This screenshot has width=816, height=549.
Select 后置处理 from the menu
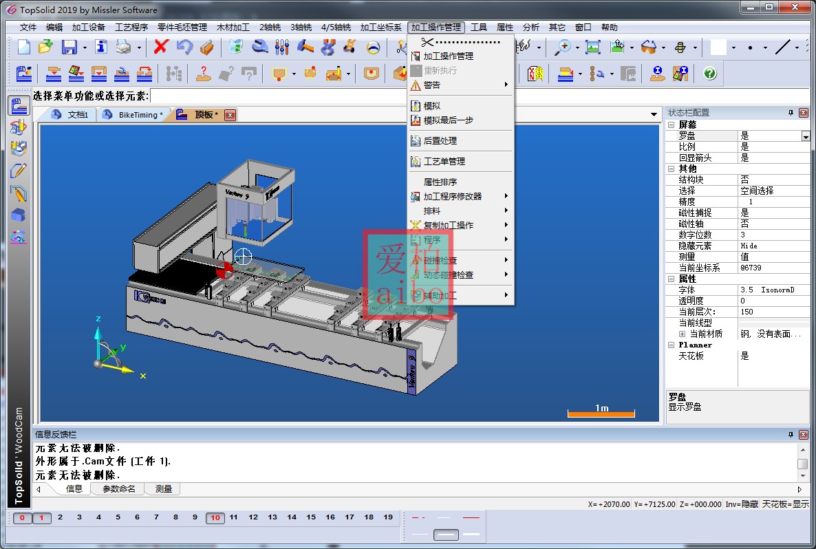(x=440, y=141)
